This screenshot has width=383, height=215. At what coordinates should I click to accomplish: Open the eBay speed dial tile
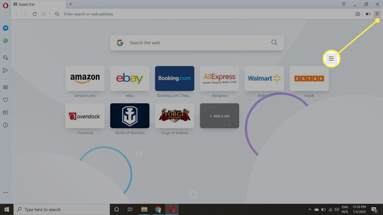coord(130,78)
